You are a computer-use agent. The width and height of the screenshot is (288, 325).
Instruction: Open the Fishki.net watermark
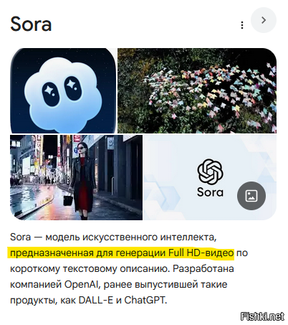pos(263,316)
